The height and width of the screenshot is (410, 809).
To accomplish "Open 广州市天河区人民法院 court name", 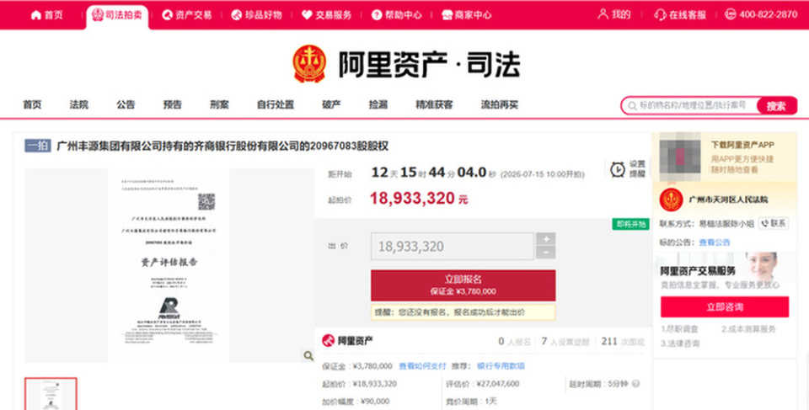I will coord(728,200).
